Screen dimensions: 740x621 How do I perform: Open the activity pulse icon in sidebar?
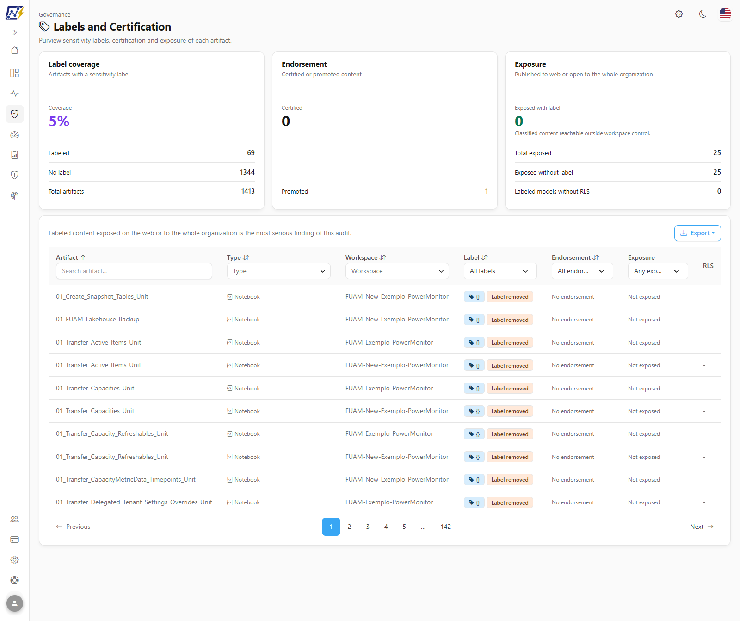(x=15, y=94)
